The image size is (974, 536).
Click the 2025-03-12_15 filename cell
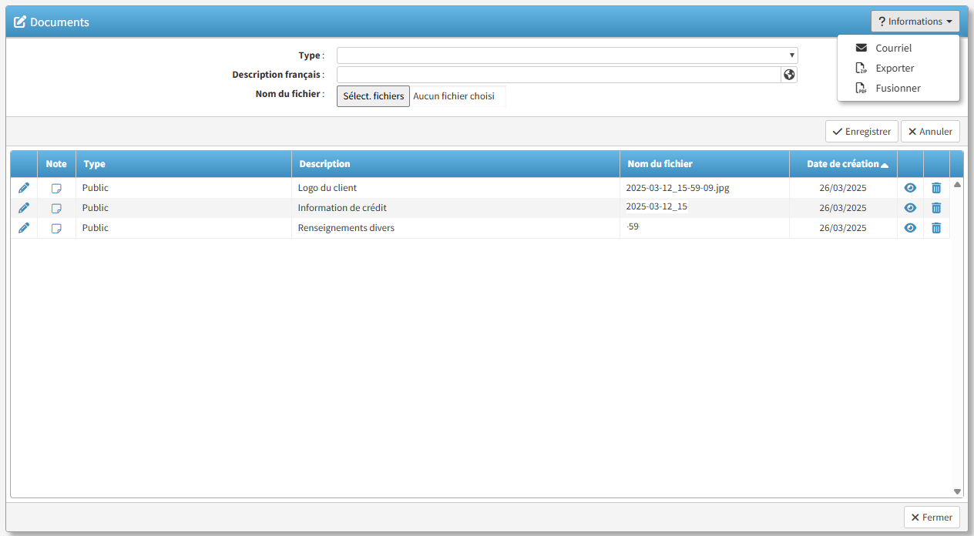tap(704, 208)
